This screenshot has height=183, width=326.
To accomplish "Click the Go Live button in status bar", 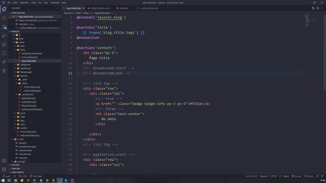I will pyautogui.click(x=296, y=176).
